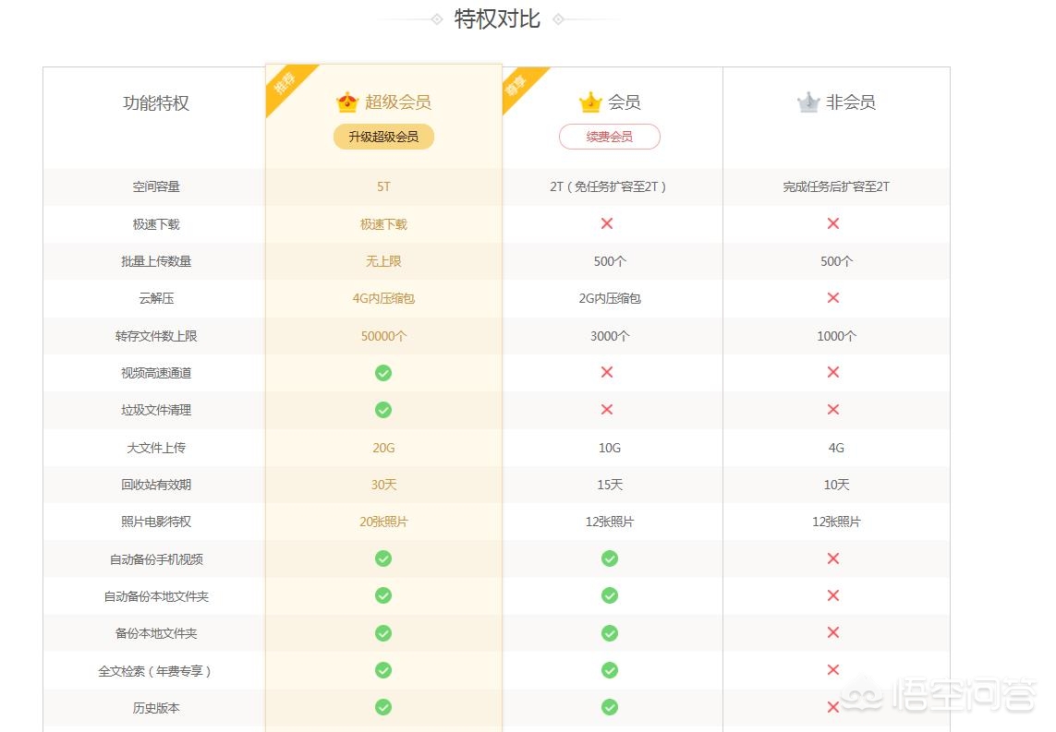Click the 超级会员 check for 备份本地文件夹
This screenshot has height=732, width=1056.
pos(383,633)
